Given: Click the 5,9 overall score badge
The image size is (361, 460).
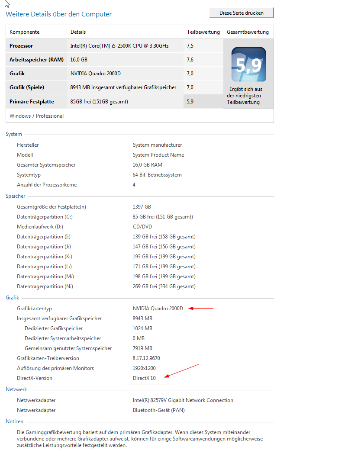Looking at the screenshot, I should (248, 64).
